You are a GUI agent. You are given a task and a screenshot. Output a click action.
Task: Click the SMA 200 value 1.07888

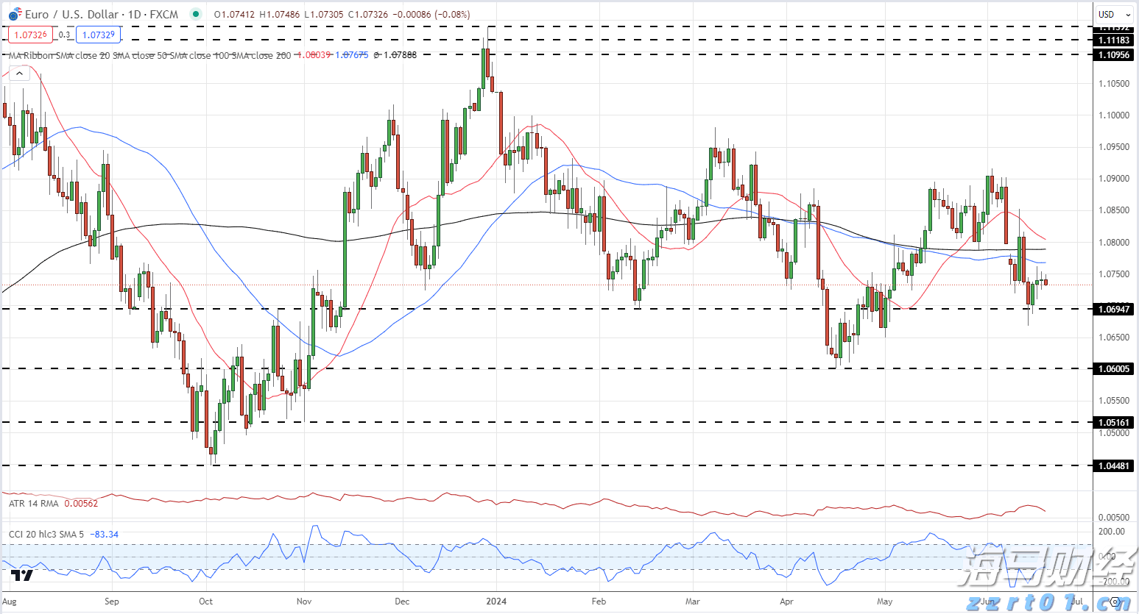[400, 55]
